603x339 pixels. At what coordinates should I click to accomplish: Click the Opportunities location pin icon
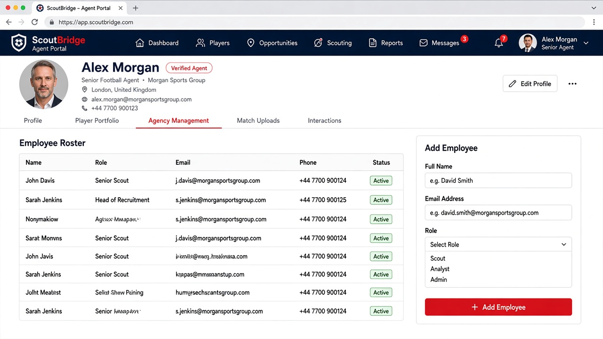(251, 43)
